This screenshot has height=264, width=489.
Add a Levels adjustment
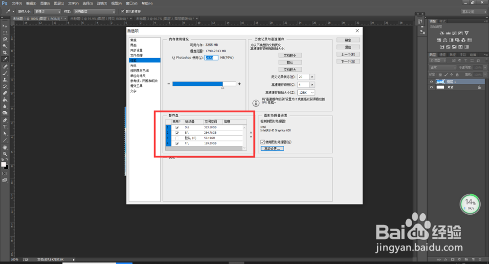[x=448, y=33]
